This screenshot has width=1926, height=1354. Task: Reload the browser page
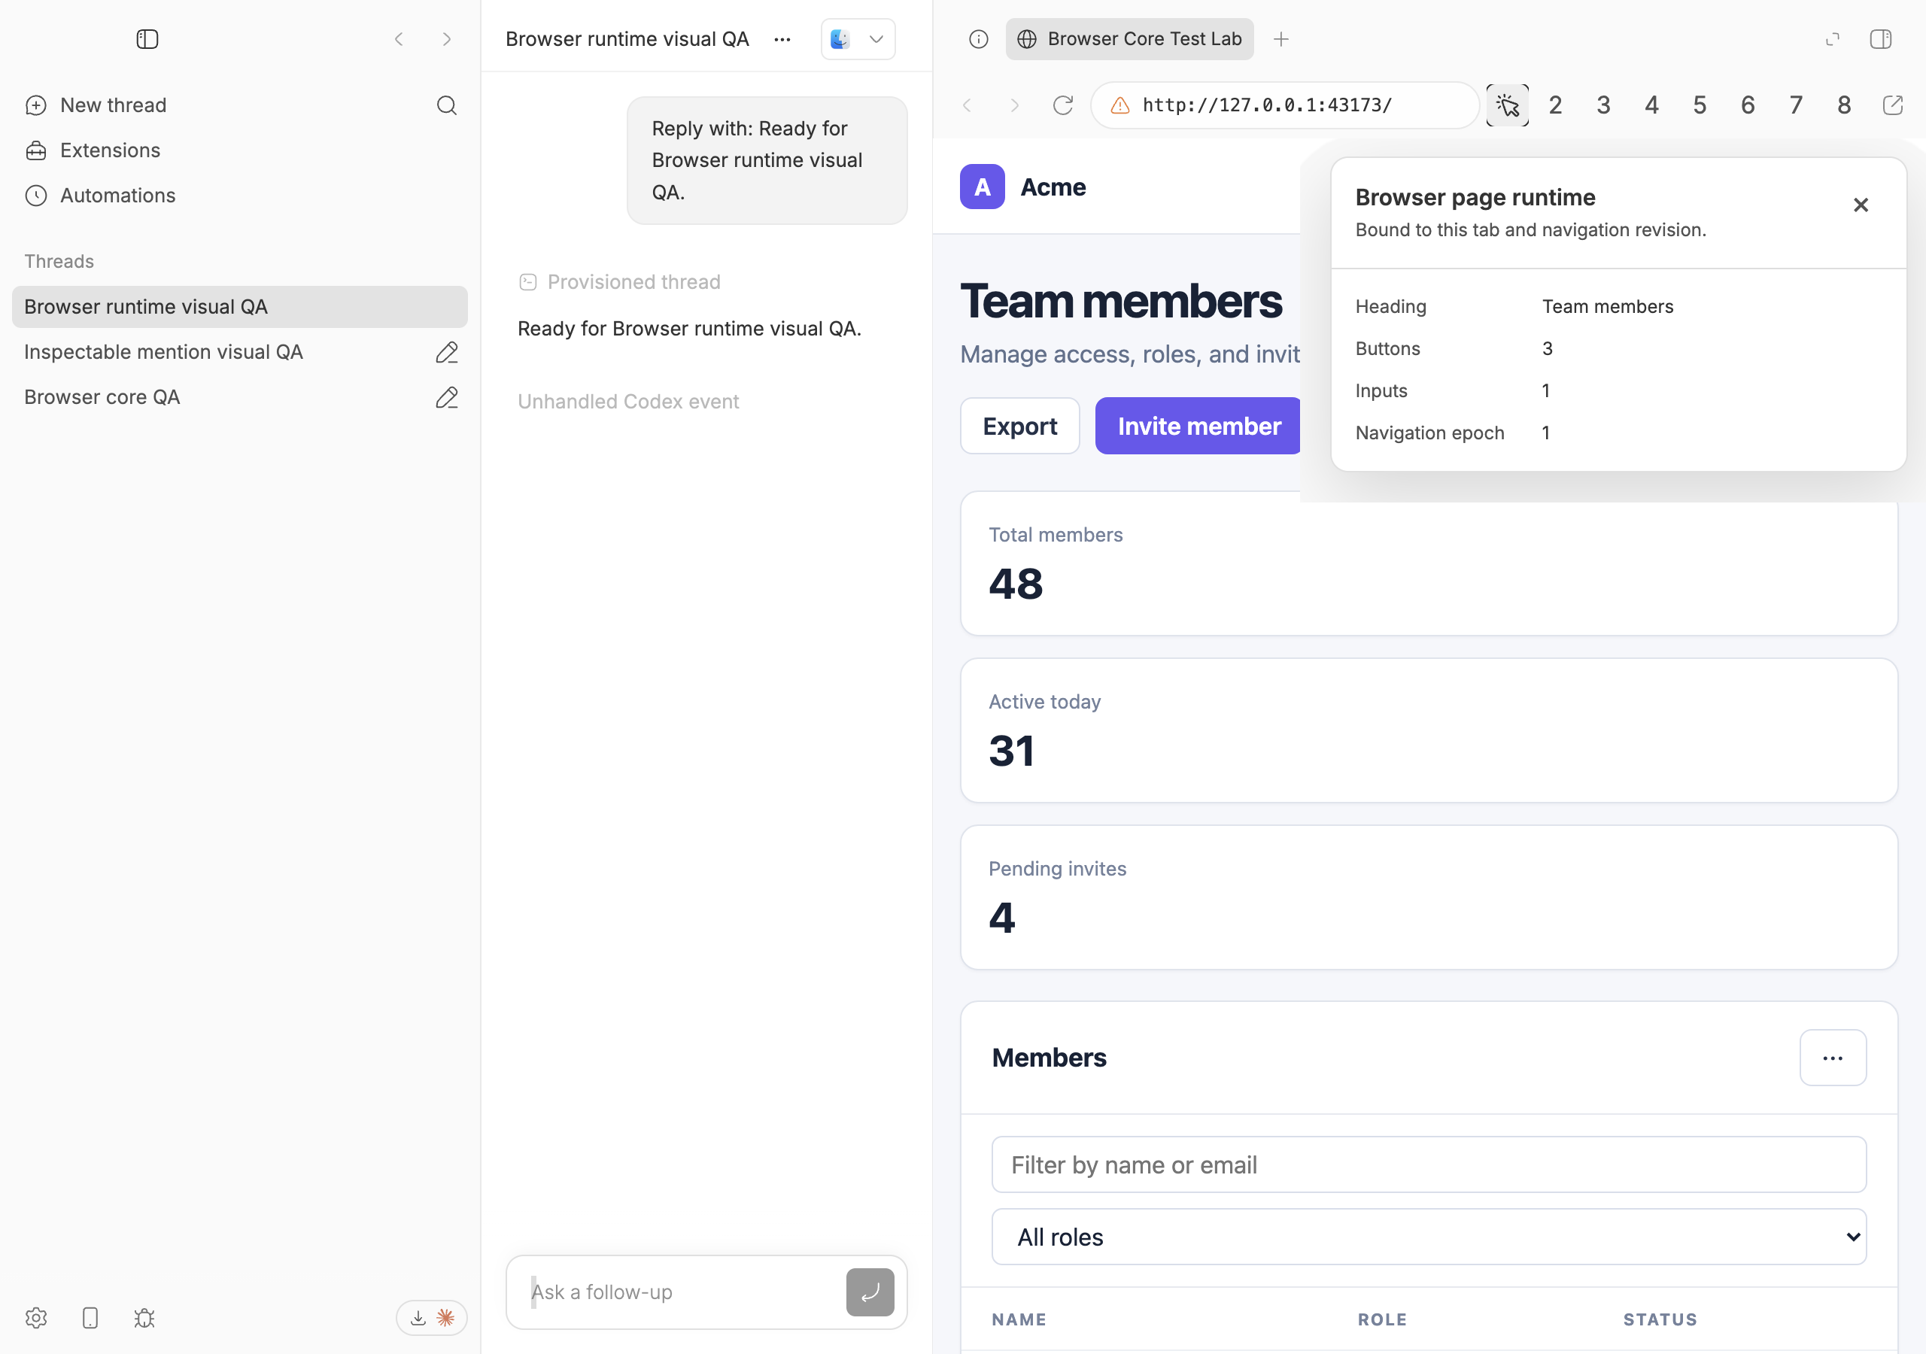click(1062, 105)
